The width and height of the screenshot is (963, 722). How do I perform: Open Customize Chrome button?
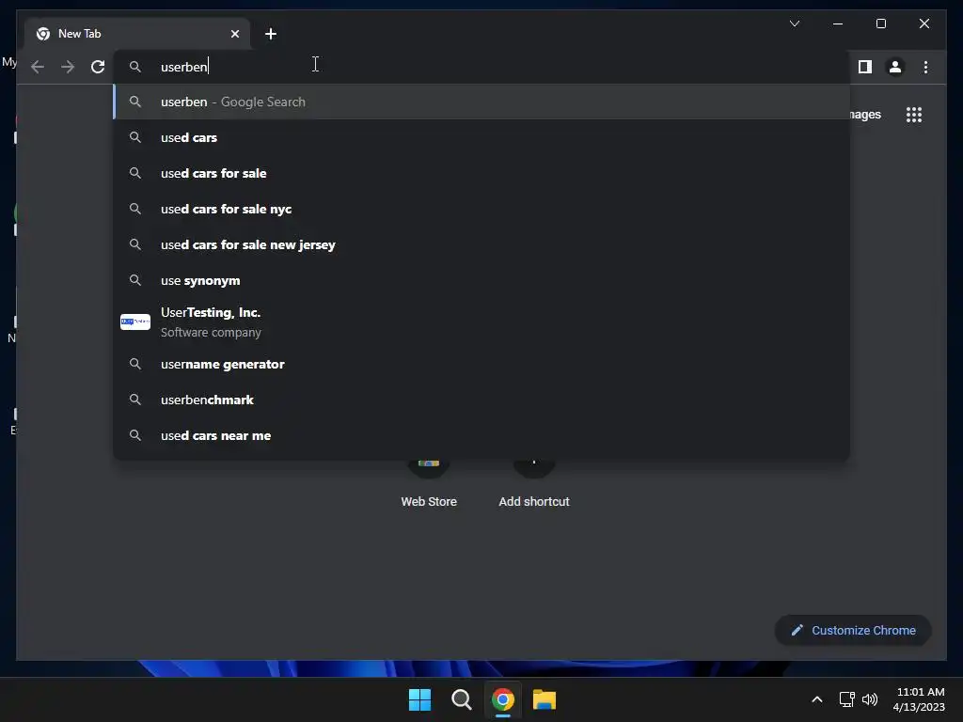853,631
